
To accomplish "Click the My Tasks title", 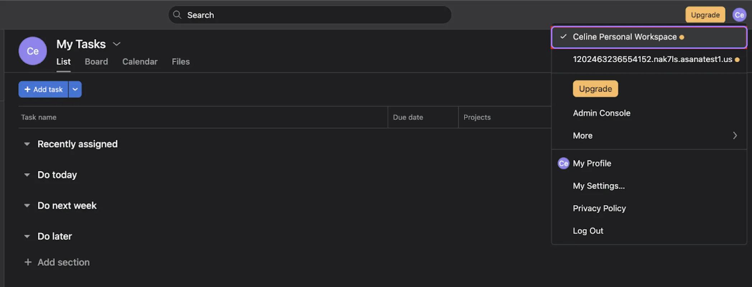I will pos(81,44).
